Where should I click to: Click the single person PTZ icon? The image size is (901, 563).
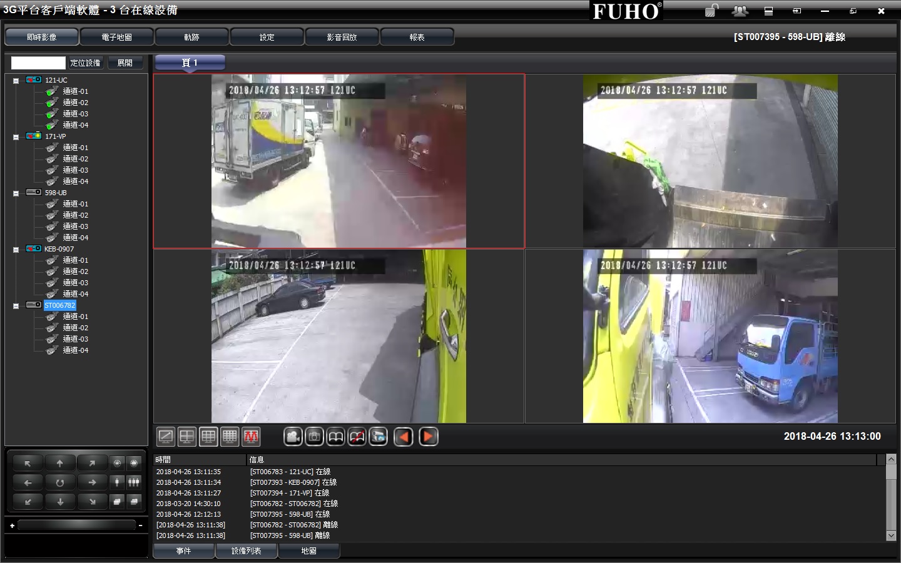click(x=117, y=482)
